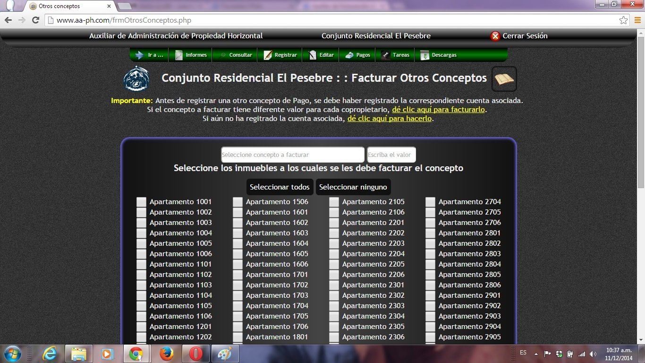
Task: Reload the page with refresh icon
Action: click(35, 20)
